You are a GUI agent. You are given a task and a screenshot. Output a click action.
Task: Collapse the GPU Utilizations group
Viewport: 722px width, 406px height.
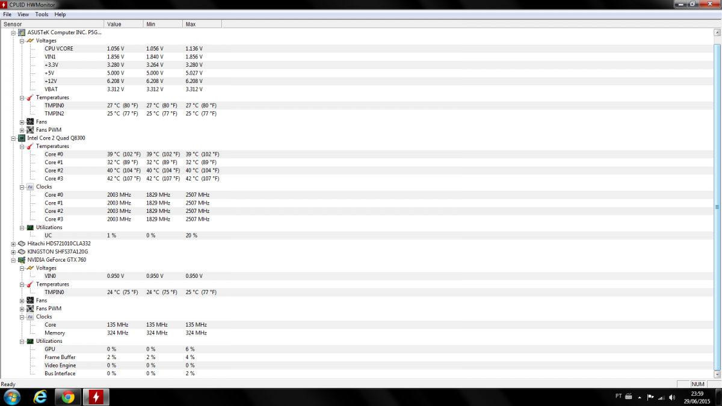pyautogui.click(x=22, y=341)
